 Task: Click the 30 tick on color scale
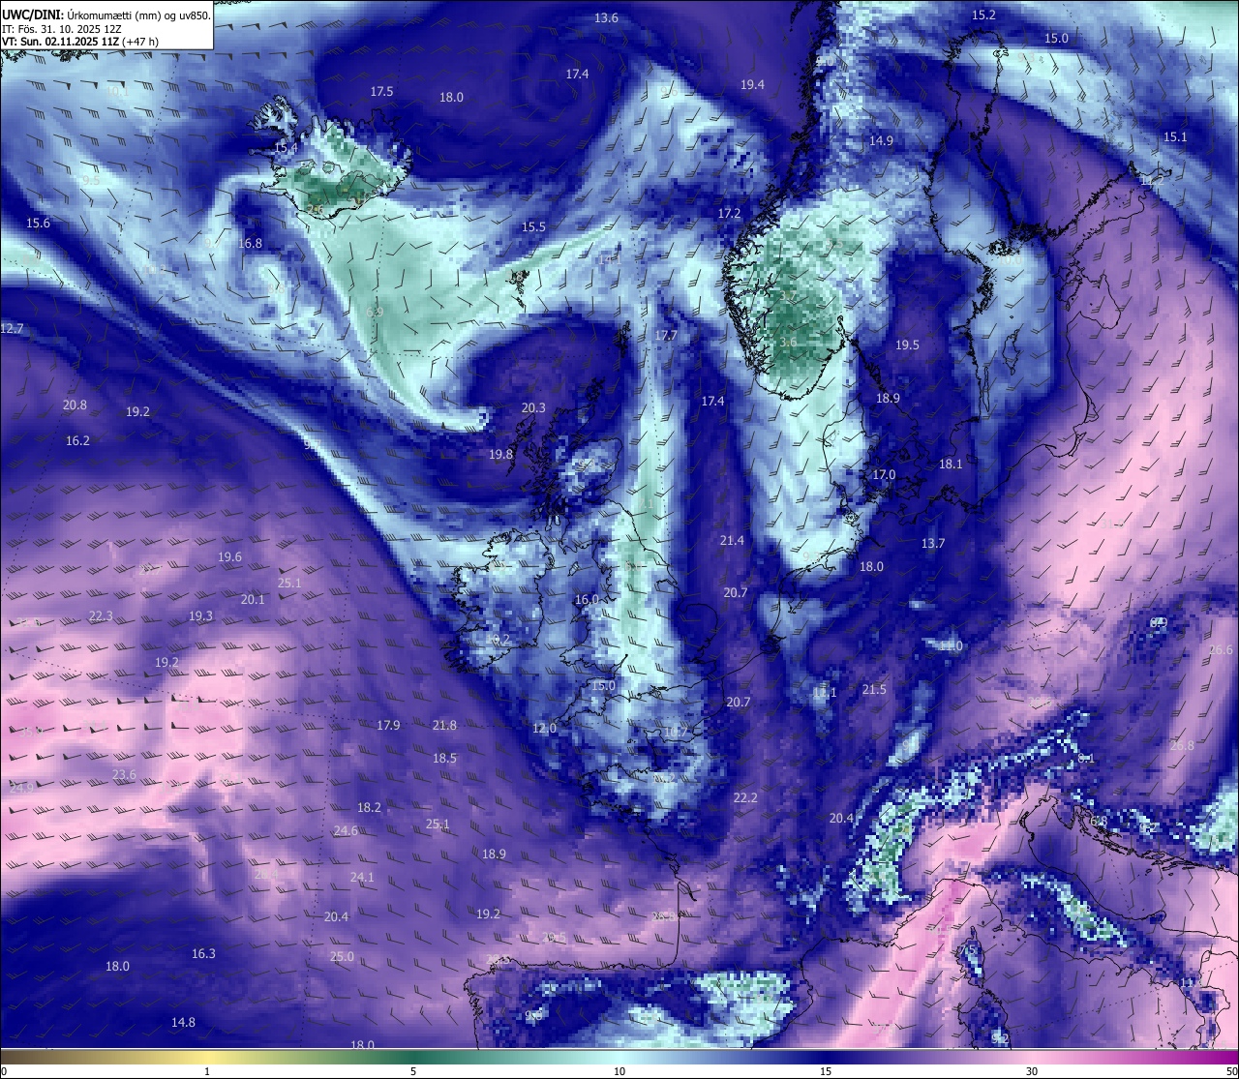point(1032,1071)
